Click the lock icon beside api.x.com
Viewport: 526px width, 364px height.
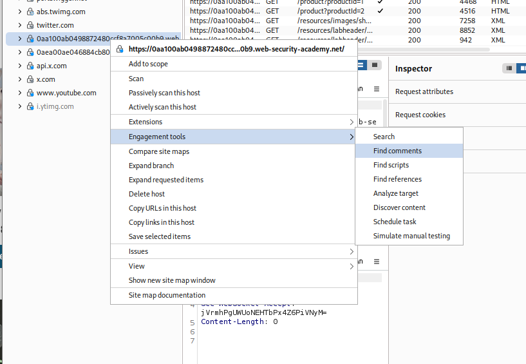(x=30, y=66)
